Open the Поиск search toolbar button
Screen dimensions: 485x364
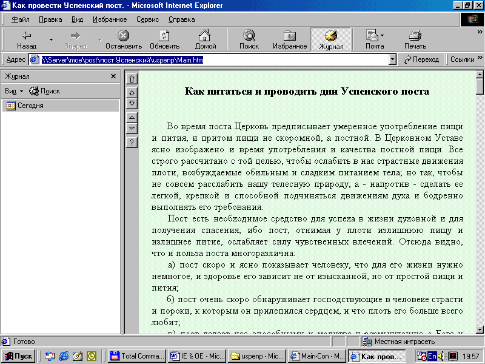point(249,39)
